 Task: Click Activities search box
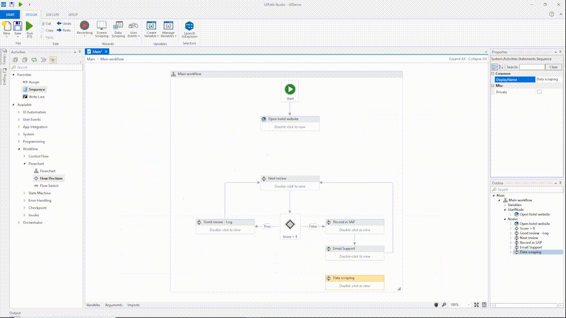click(x=46, y=67)
